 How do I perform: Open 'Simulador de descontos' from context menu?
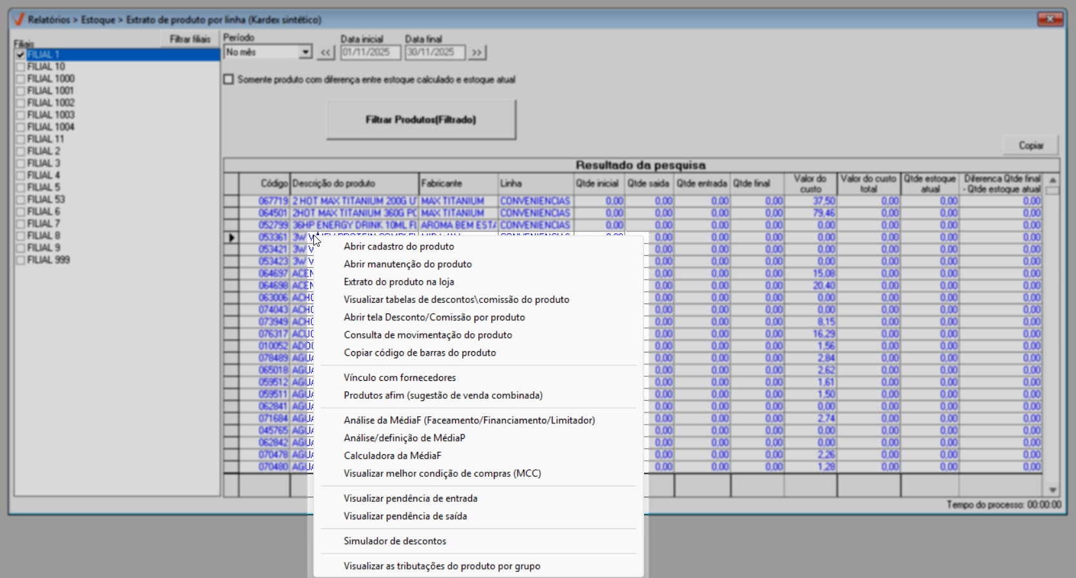click(x=395, y=541)
